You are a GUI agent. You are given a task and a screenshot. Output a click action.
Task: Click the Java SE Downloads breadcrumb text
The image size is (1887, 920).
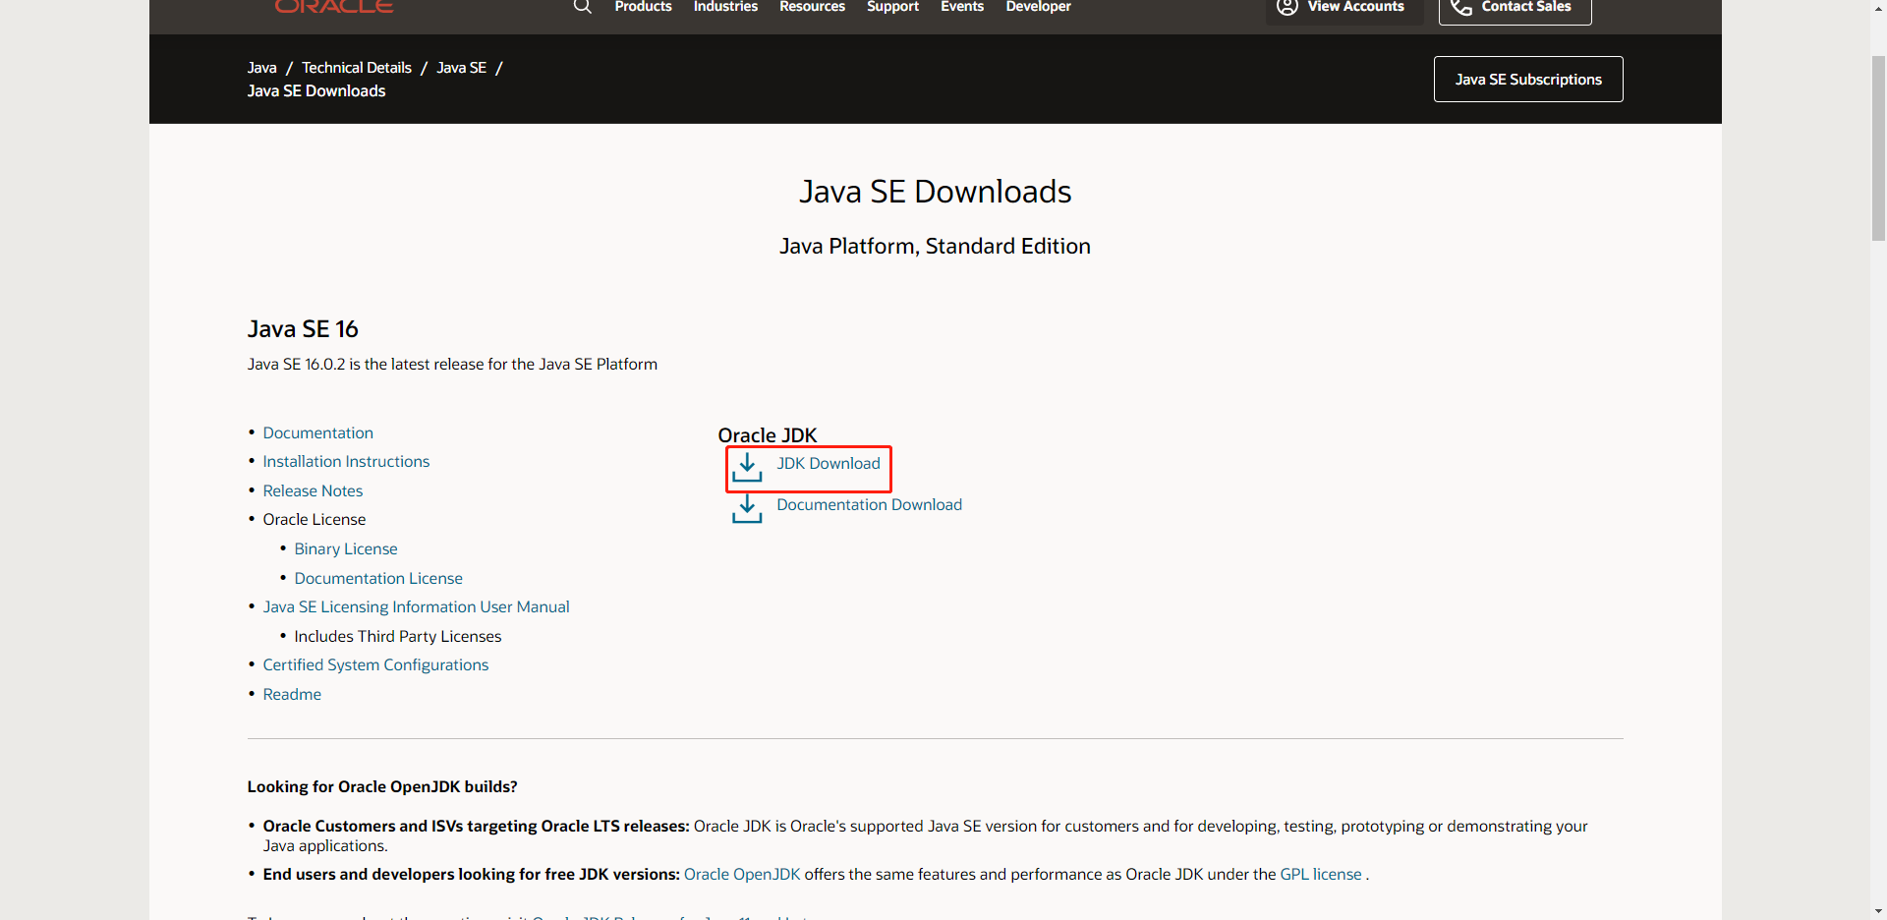coord(316,90)
